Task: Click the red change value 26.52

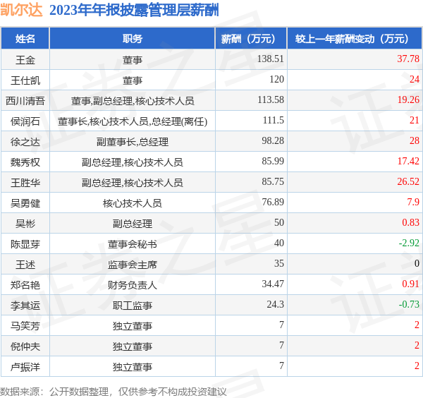Action: [408, 182]
